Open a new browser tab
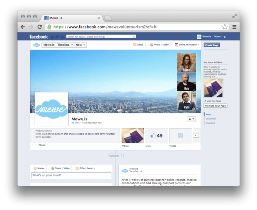Image resolution: width=257 pixels, height=210 pixels. pyautogui.click(x=108, y=18)
